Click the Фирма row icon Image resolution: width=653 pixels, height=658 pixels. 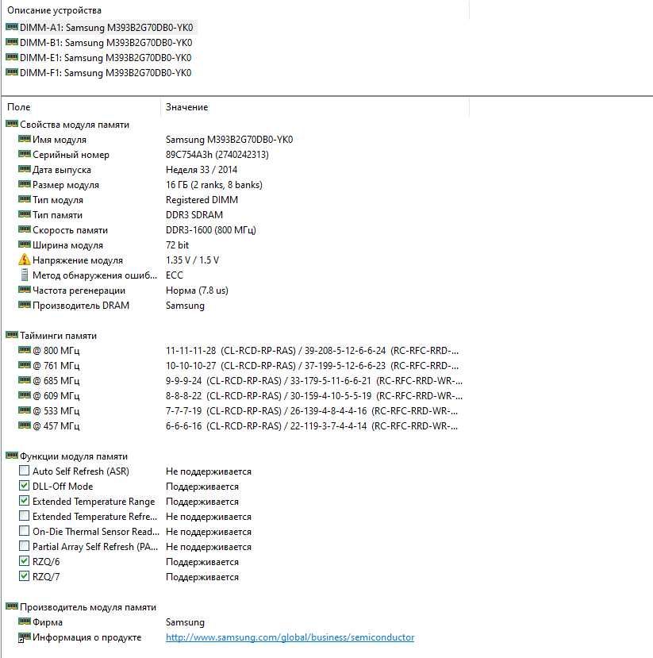(x=25, y=622)
